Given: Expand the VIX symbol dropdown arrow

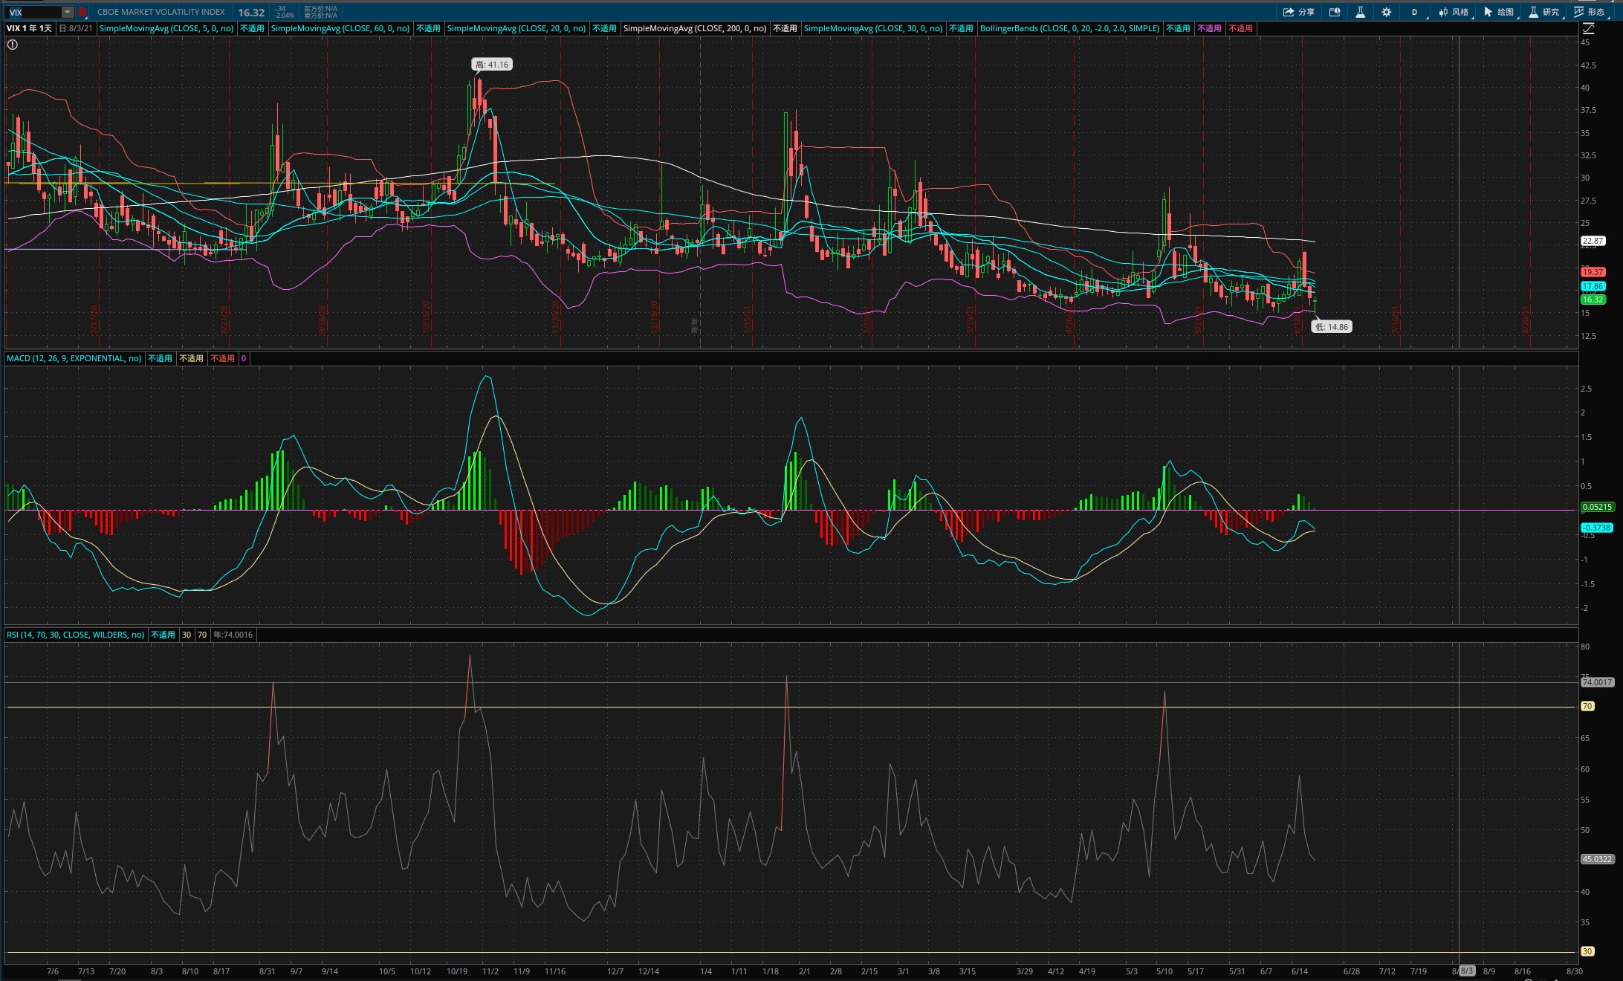Looking at the screenshot, I should [x=67, y=12].
